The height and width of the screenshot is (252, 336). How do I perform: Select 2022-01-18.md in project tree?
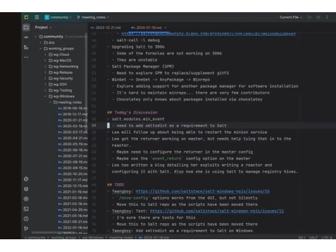pos(73,228)
